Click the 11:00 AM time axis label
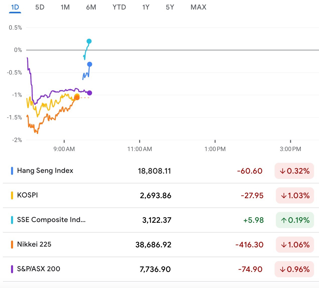This screenshot has width=319, height=288. click(x=140, y=149)
